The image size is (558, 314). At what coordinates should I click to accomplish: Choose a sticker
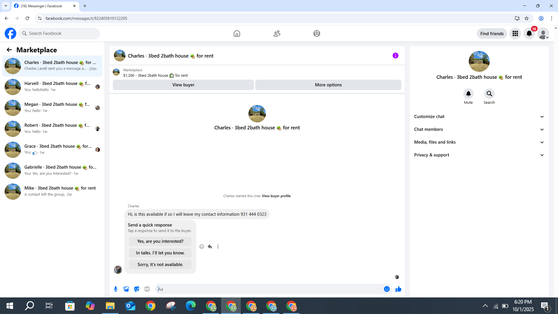[137, 289]
